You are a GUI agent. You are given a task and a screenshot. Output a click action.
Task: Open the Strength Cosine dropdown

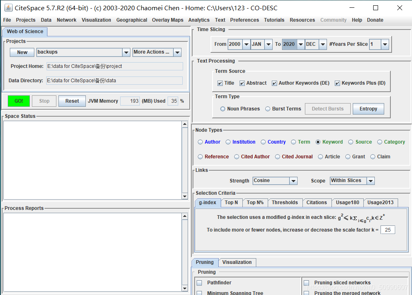[x=293, y=180]
